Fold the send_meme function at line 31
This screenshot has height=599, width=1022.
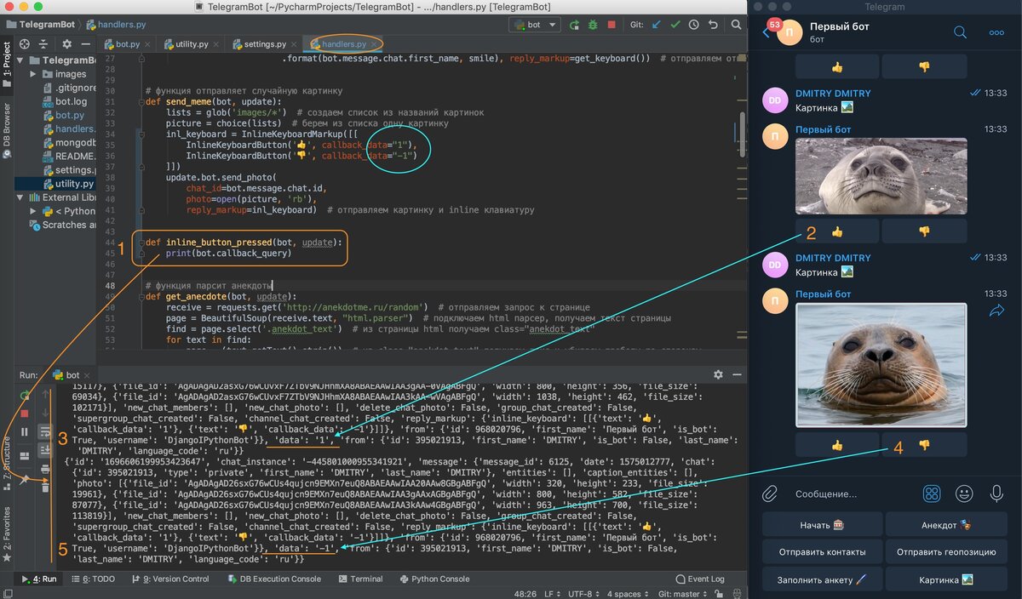pos(141,101)
